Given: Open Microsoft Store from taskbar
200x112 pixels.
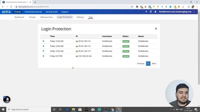Looking at the screenshot, I should 80,109.
